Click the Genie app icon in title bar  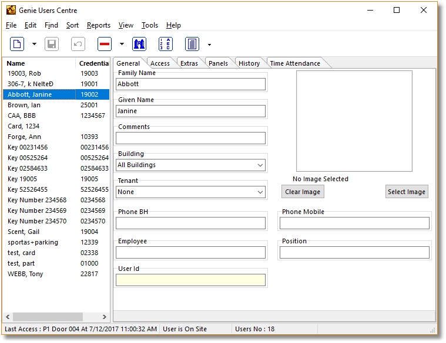11,10
